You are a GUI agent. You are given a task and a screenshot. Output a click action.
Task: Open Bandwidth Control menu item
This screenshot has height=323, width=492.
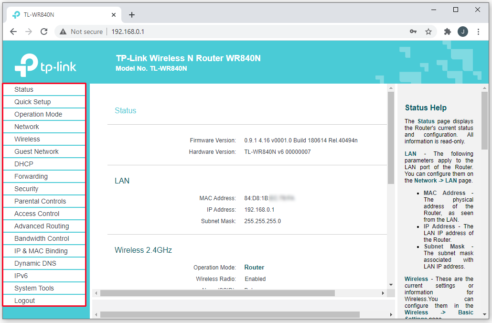[44, 238]
